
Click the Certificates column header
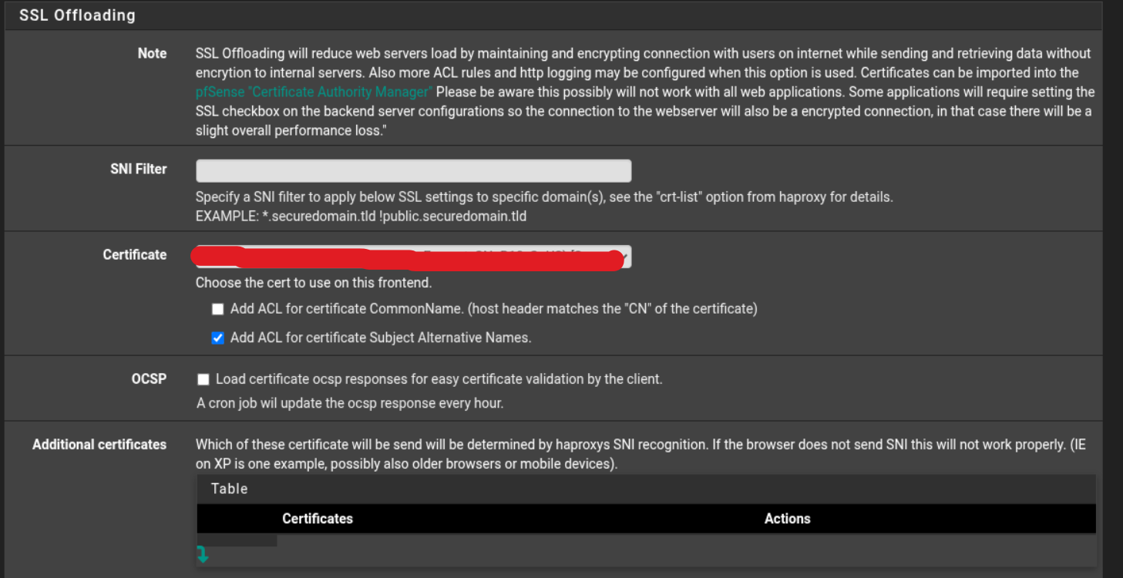click(x=317, y=519)
